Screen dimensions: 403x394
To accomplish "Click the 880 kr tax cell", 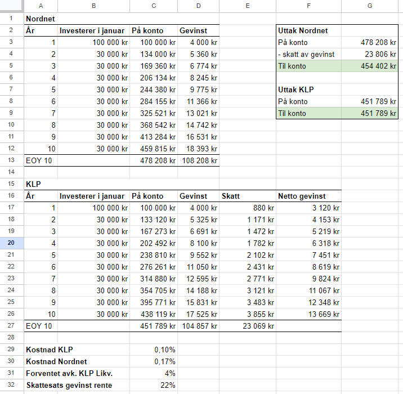I will pos(248,208).
